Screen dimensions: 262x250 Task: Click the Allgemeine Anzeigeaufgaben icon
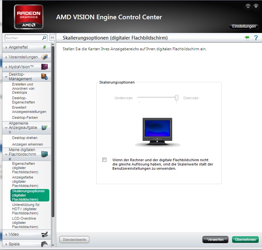(x=44, y=128)
